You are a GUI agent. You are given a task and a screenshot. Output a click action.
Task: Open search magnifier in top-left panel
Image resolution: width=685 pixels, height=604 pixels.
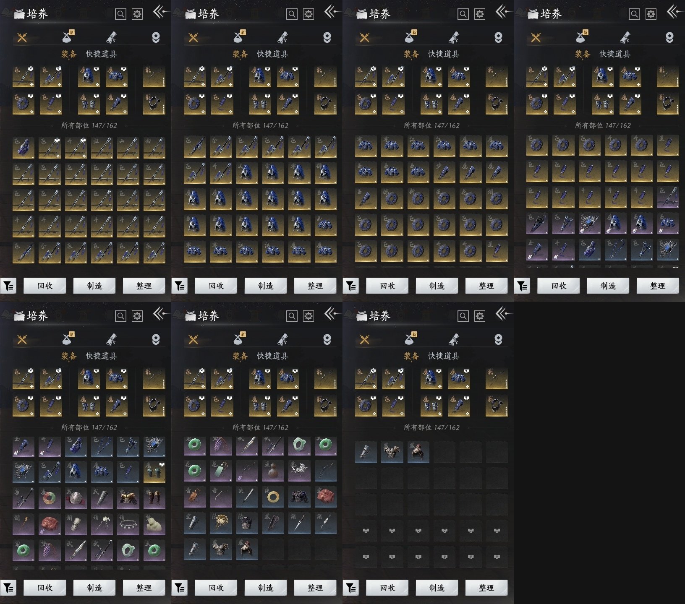point(120,14)
